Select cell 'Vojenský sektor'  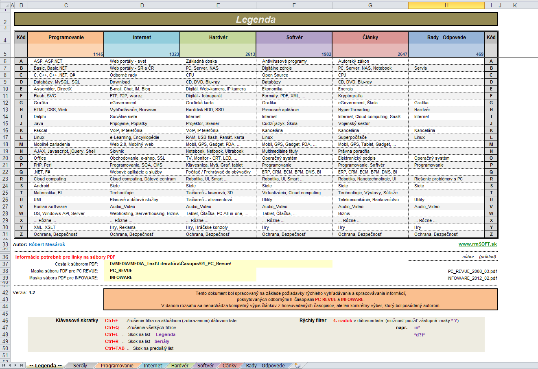click(370, 123)
